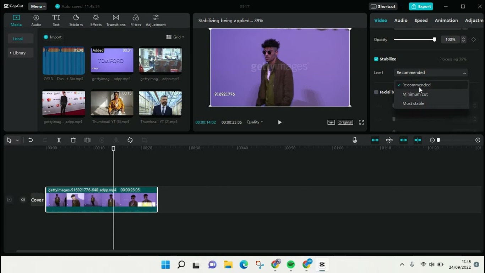Choose Minimum cut stabilization level
The height and width of the screenshot is (273, 485).
[x=431, y=94]
